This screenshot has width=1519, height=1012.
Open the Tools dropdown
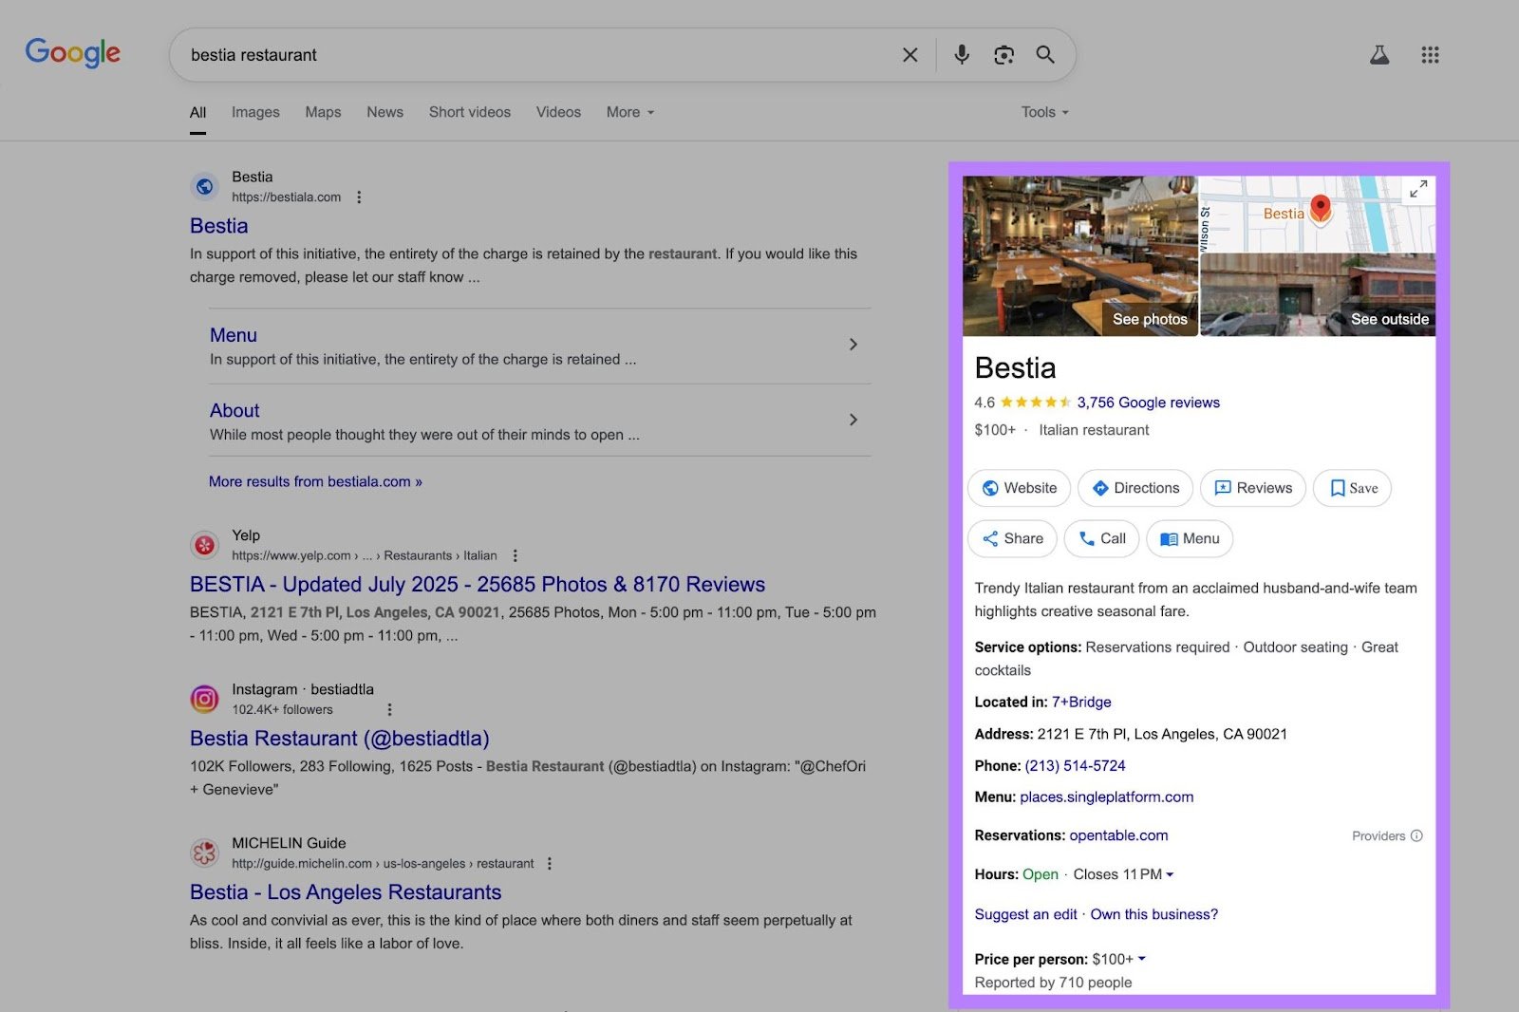pyautogui.click(x=1043, y=112)
